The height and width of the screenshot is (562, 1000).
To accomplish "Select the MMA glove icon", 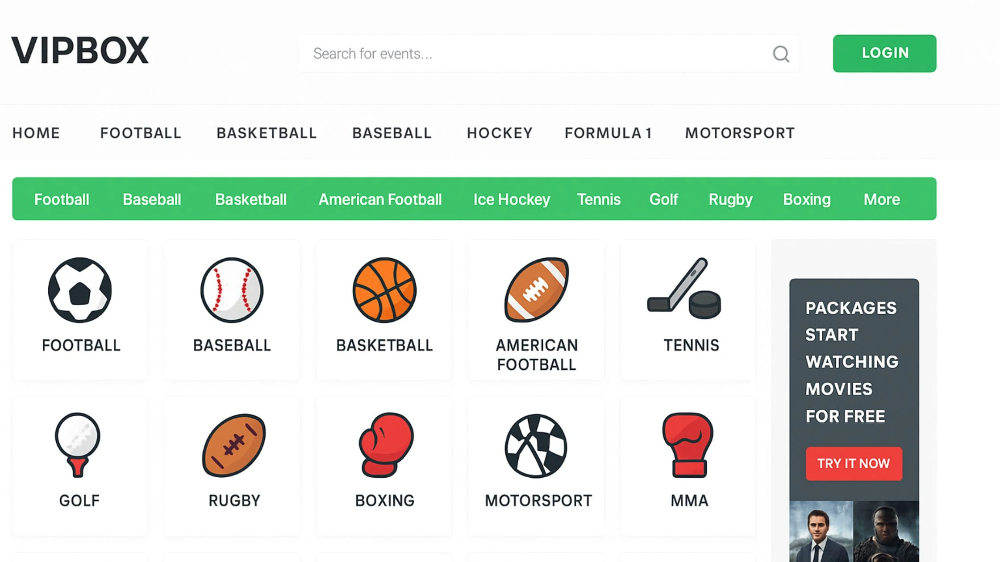I will click(688, 444).
